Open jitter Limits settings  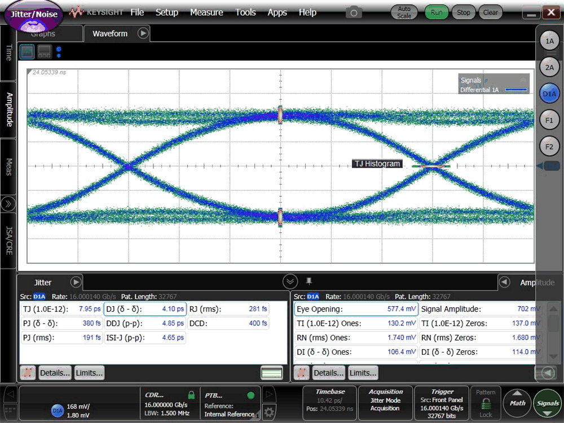point(90,373)
